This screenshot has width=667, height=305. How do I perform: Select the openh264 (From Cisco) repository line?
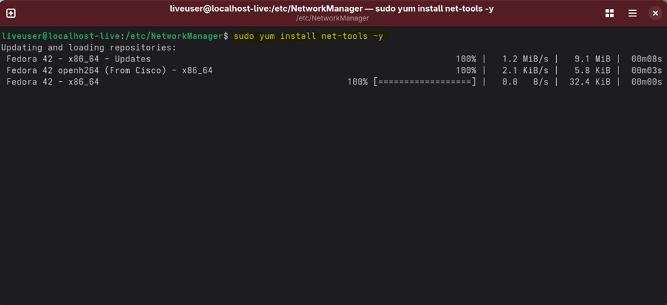coord(109,70)
